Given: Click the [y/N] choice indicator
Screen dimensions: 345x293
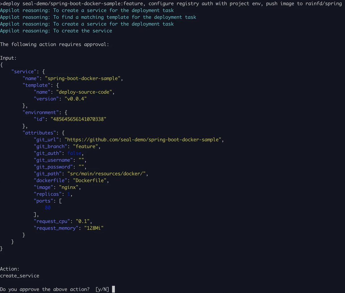Looking at the screenshot, I should [102, 289].
